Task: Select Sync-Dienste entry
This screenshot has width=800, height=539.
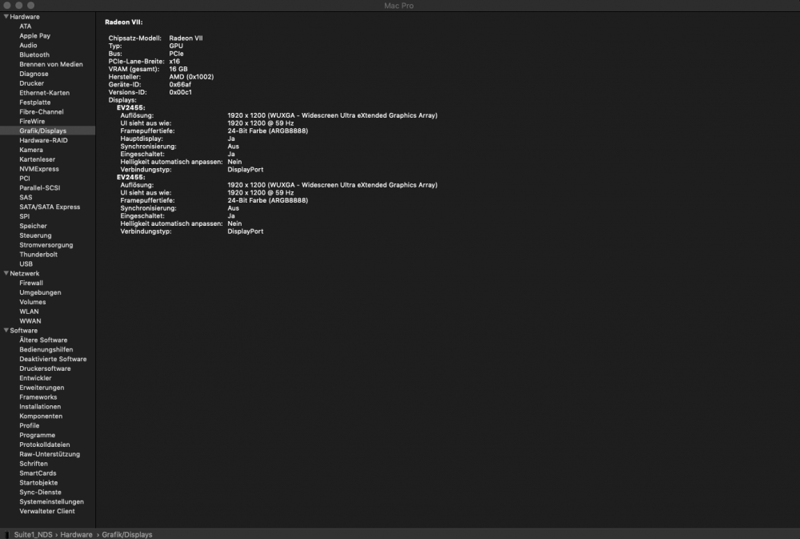Action: click(40, 493)
